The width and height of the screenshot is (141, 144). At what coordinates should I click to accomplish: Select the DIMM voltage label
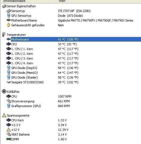15,139
